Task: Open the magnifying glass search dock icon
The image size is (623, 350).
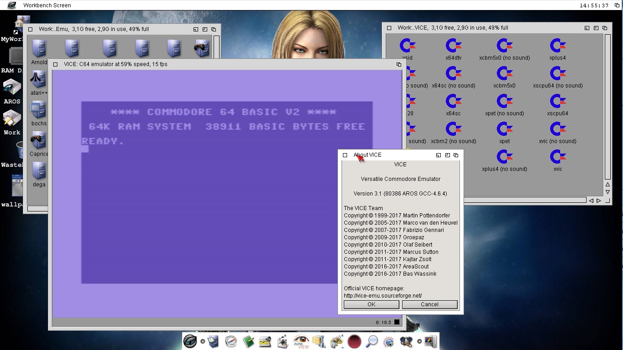Action: [372, 341]
